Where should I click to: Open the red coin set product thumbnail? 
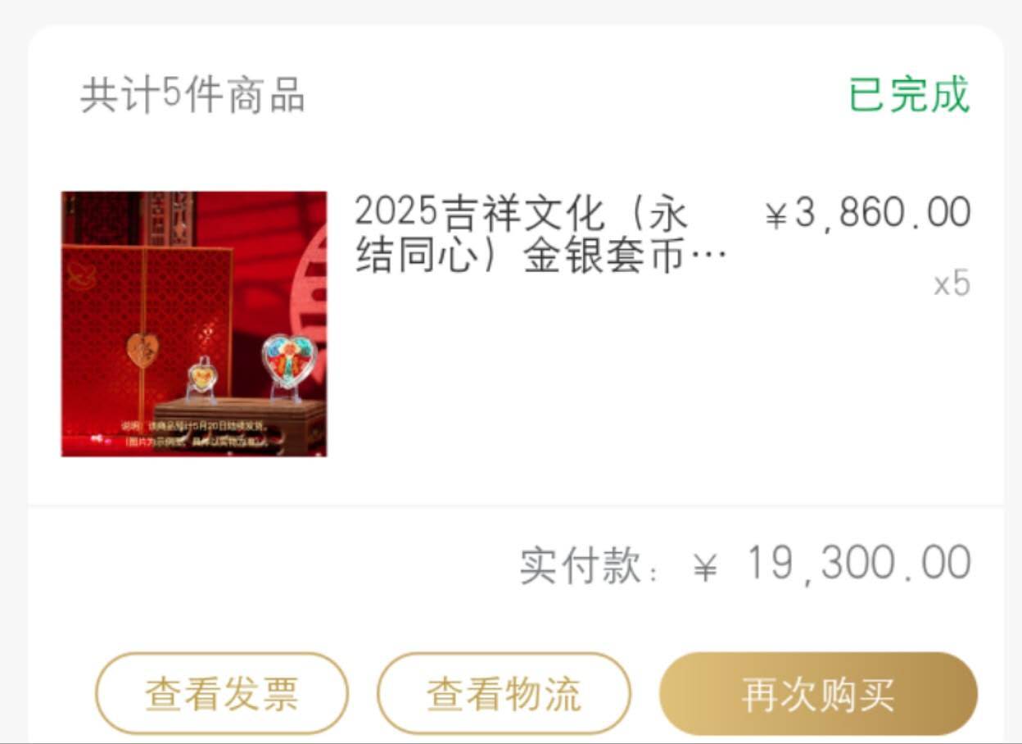click(194, 324)
